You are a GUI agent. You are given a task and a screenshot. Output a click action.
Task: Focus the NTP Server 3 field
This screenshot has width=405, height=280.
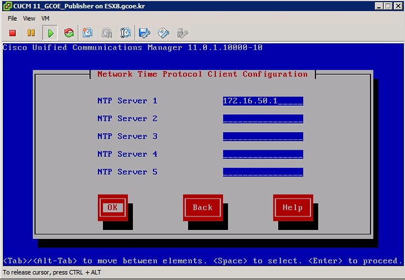click(263, 137)
